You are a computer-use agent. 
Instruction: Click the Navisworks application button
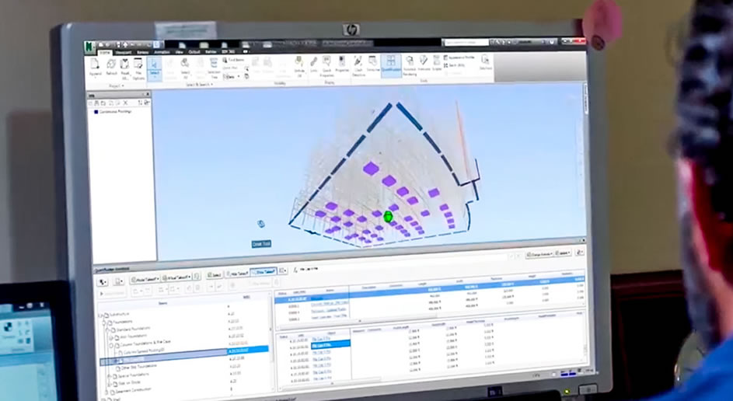point(89,47)
